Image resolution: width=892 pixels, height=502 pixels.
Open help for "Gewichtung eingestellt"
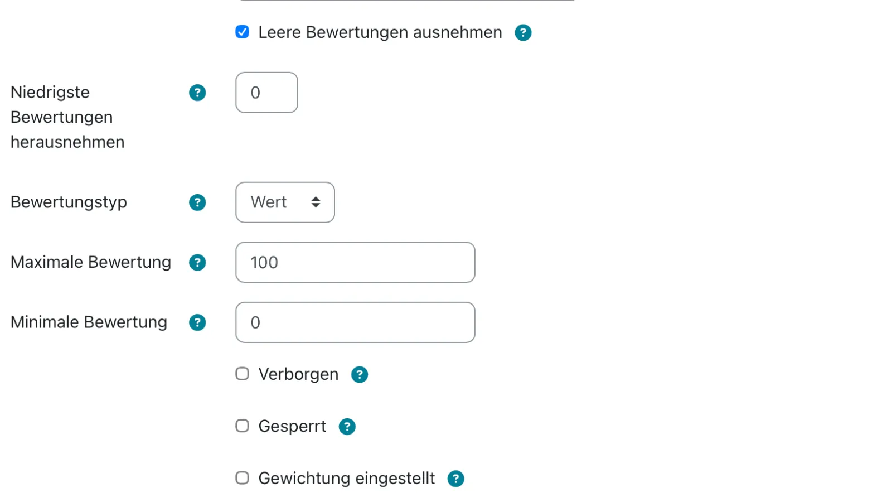456,478
